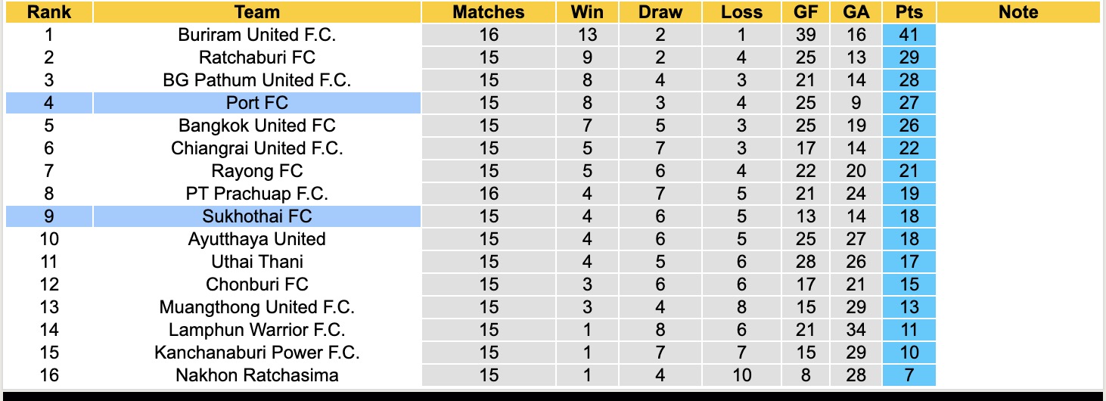The image size is (1106, 401).
Task: Click the Rank column header
Action: pos(49,12)
